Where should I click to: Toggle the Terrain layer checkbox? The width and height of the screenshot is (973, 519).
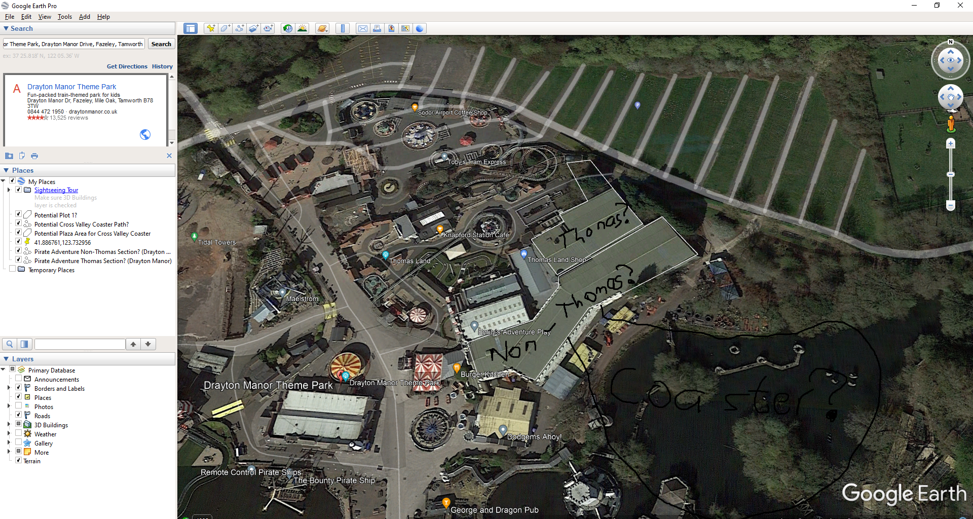tap(19, 460)
